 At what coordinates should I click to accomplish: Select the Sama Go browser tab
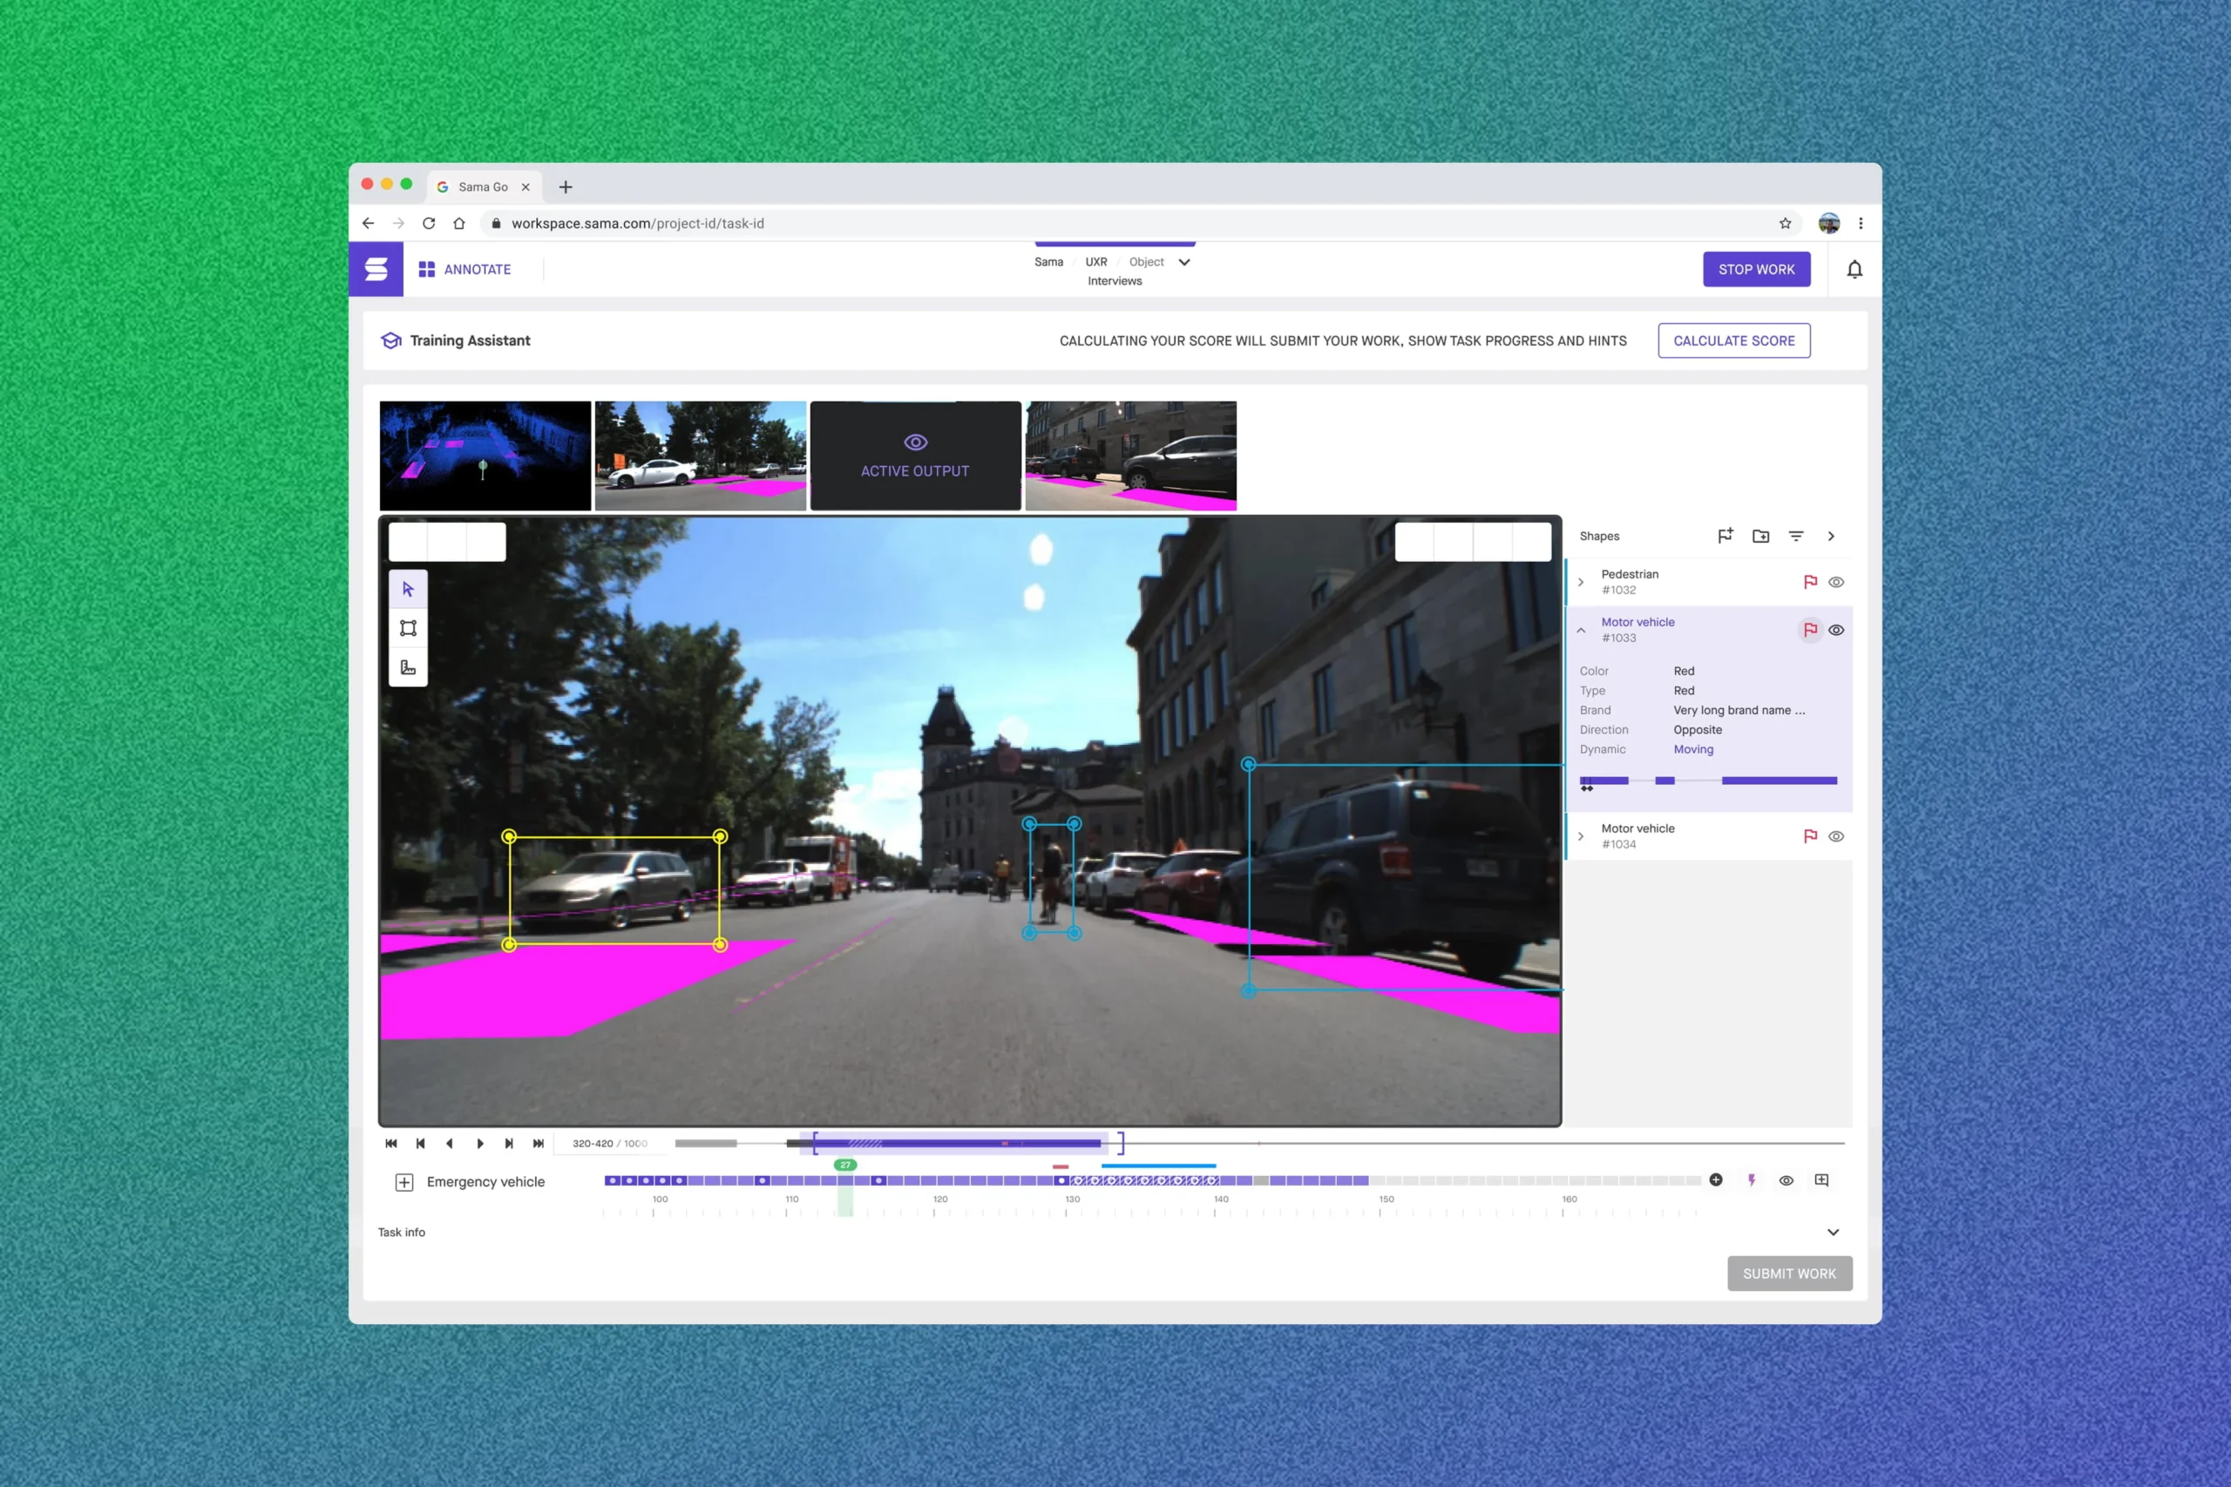click(484, 186)
